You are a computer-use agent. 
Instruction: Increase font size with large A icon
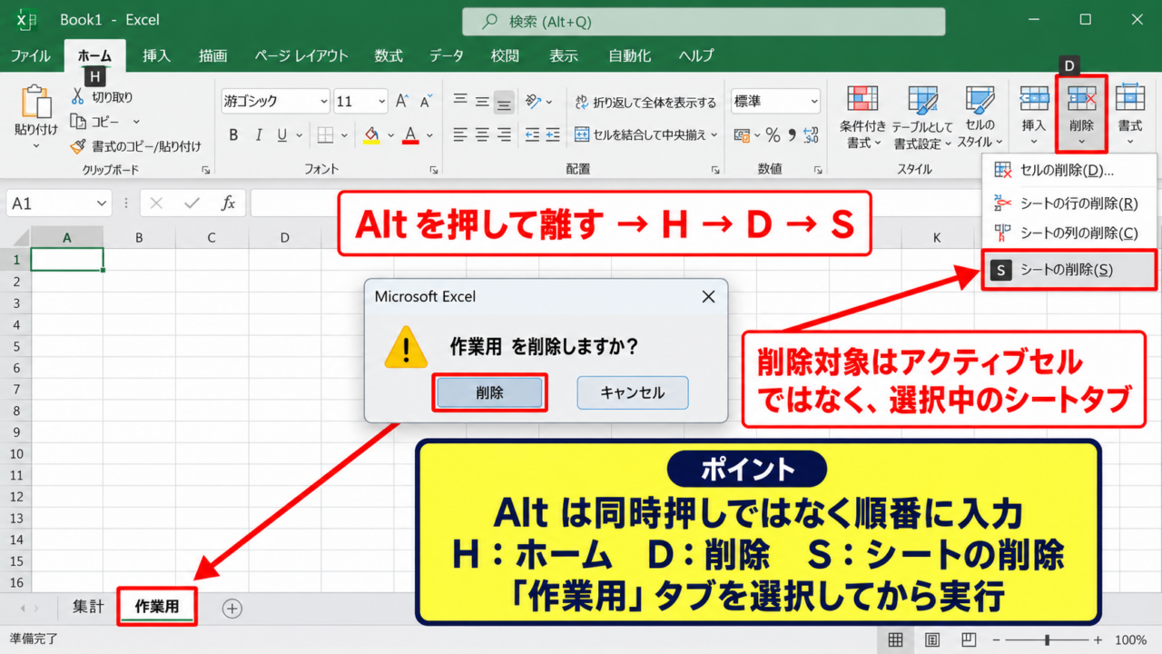click(x=401, y=101)
